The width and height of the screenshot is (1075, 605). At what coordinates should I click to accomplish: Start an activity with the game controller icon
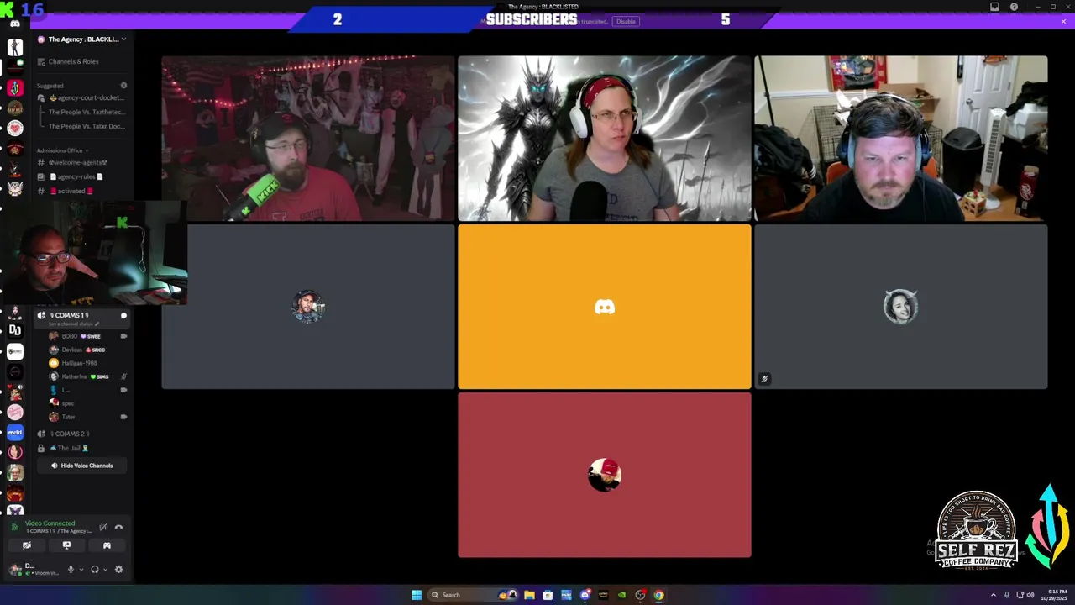coord(107,545)
